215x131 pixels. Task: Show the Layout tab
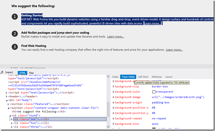(169, 77)
